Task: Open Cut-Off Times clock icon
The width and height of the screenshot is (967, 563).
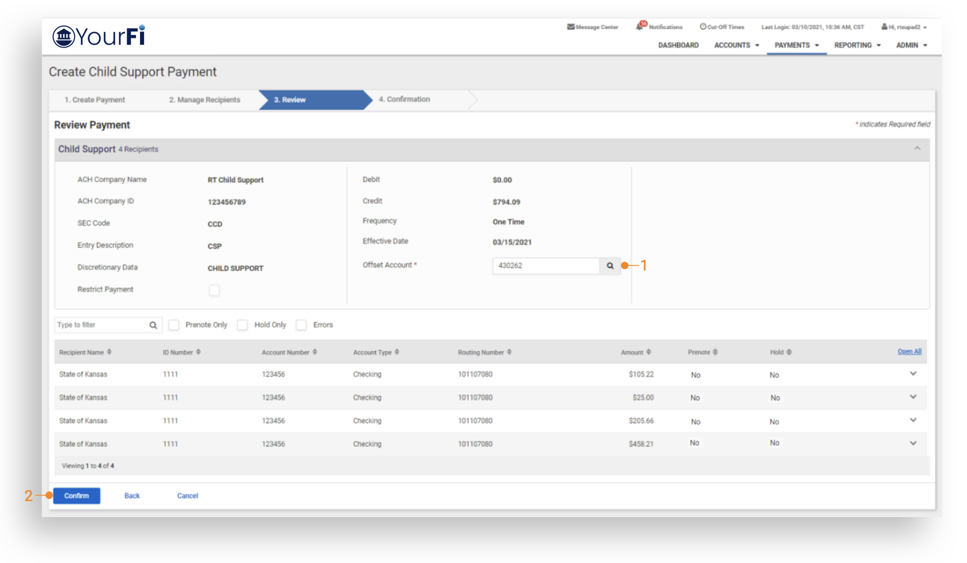Action: [703, 27]
